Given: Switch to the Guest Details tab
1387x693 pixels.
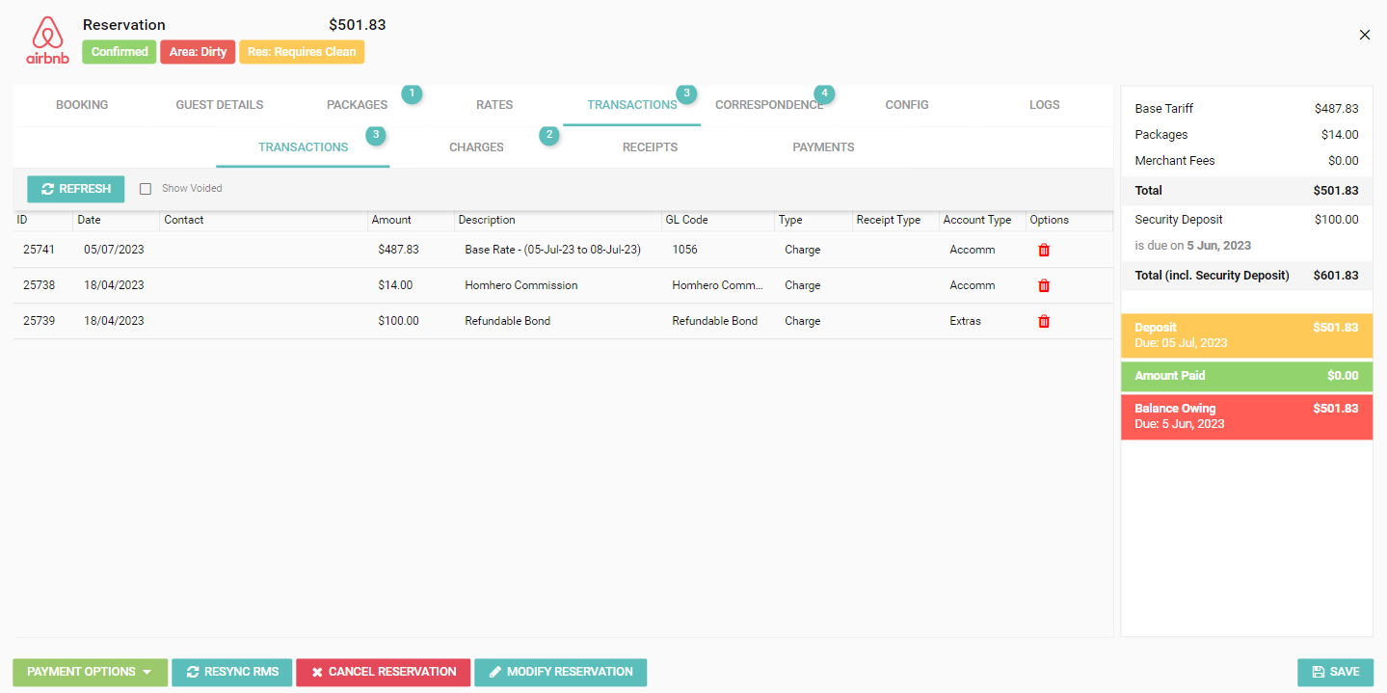Looking at the screenshot, I should (219, 105).
